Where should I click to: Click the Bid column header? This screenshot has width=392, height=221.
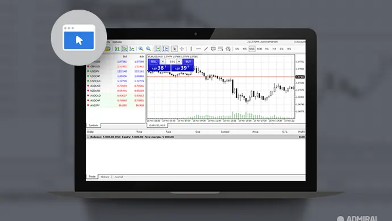click(x=125, y=57)
